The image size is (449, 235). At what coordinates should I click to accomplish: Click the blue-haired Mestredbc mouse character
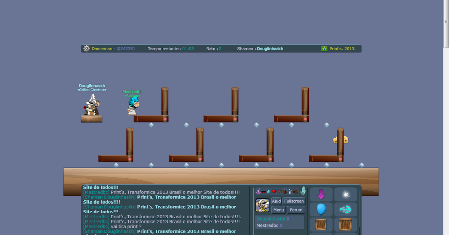[x=133, y=106]
